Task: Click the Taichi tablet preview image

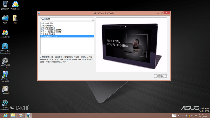Action: click(132, 45)
